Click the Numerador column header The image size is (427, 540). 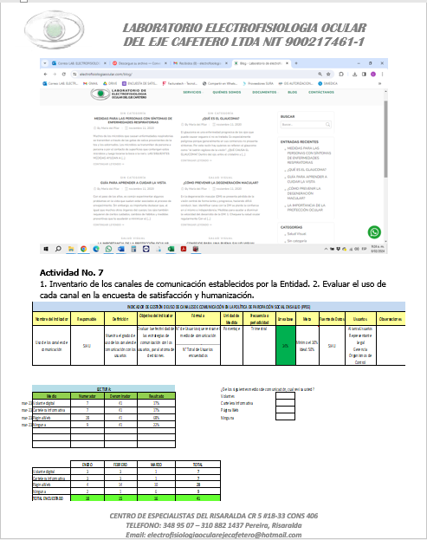click(x=87, y=396)
